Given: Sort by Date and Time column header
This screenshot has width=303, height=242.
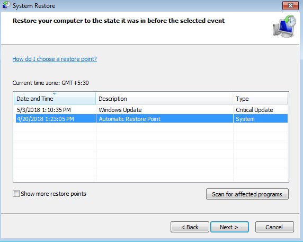Looking at the screenshot, I should point(55,99).
